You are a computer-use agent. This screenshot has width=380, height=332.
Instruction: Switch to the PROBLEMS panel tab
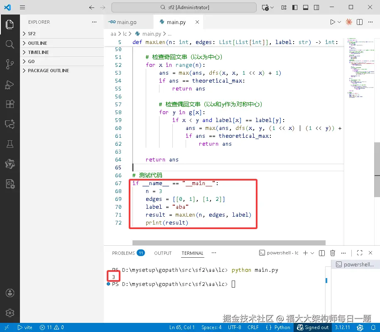(128, 253)
